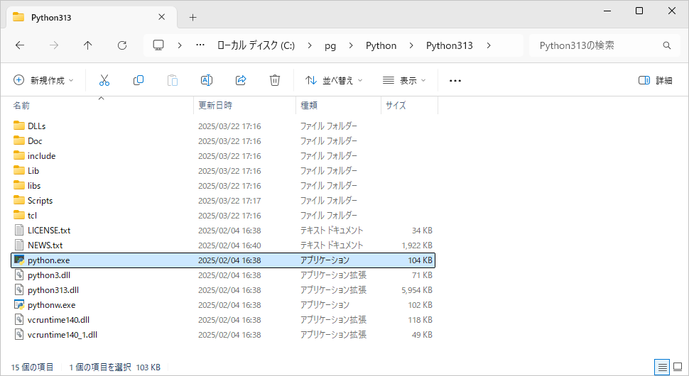689x376 pixels.
Task: Click the 1,922 KB size cell
Action: 416,245
